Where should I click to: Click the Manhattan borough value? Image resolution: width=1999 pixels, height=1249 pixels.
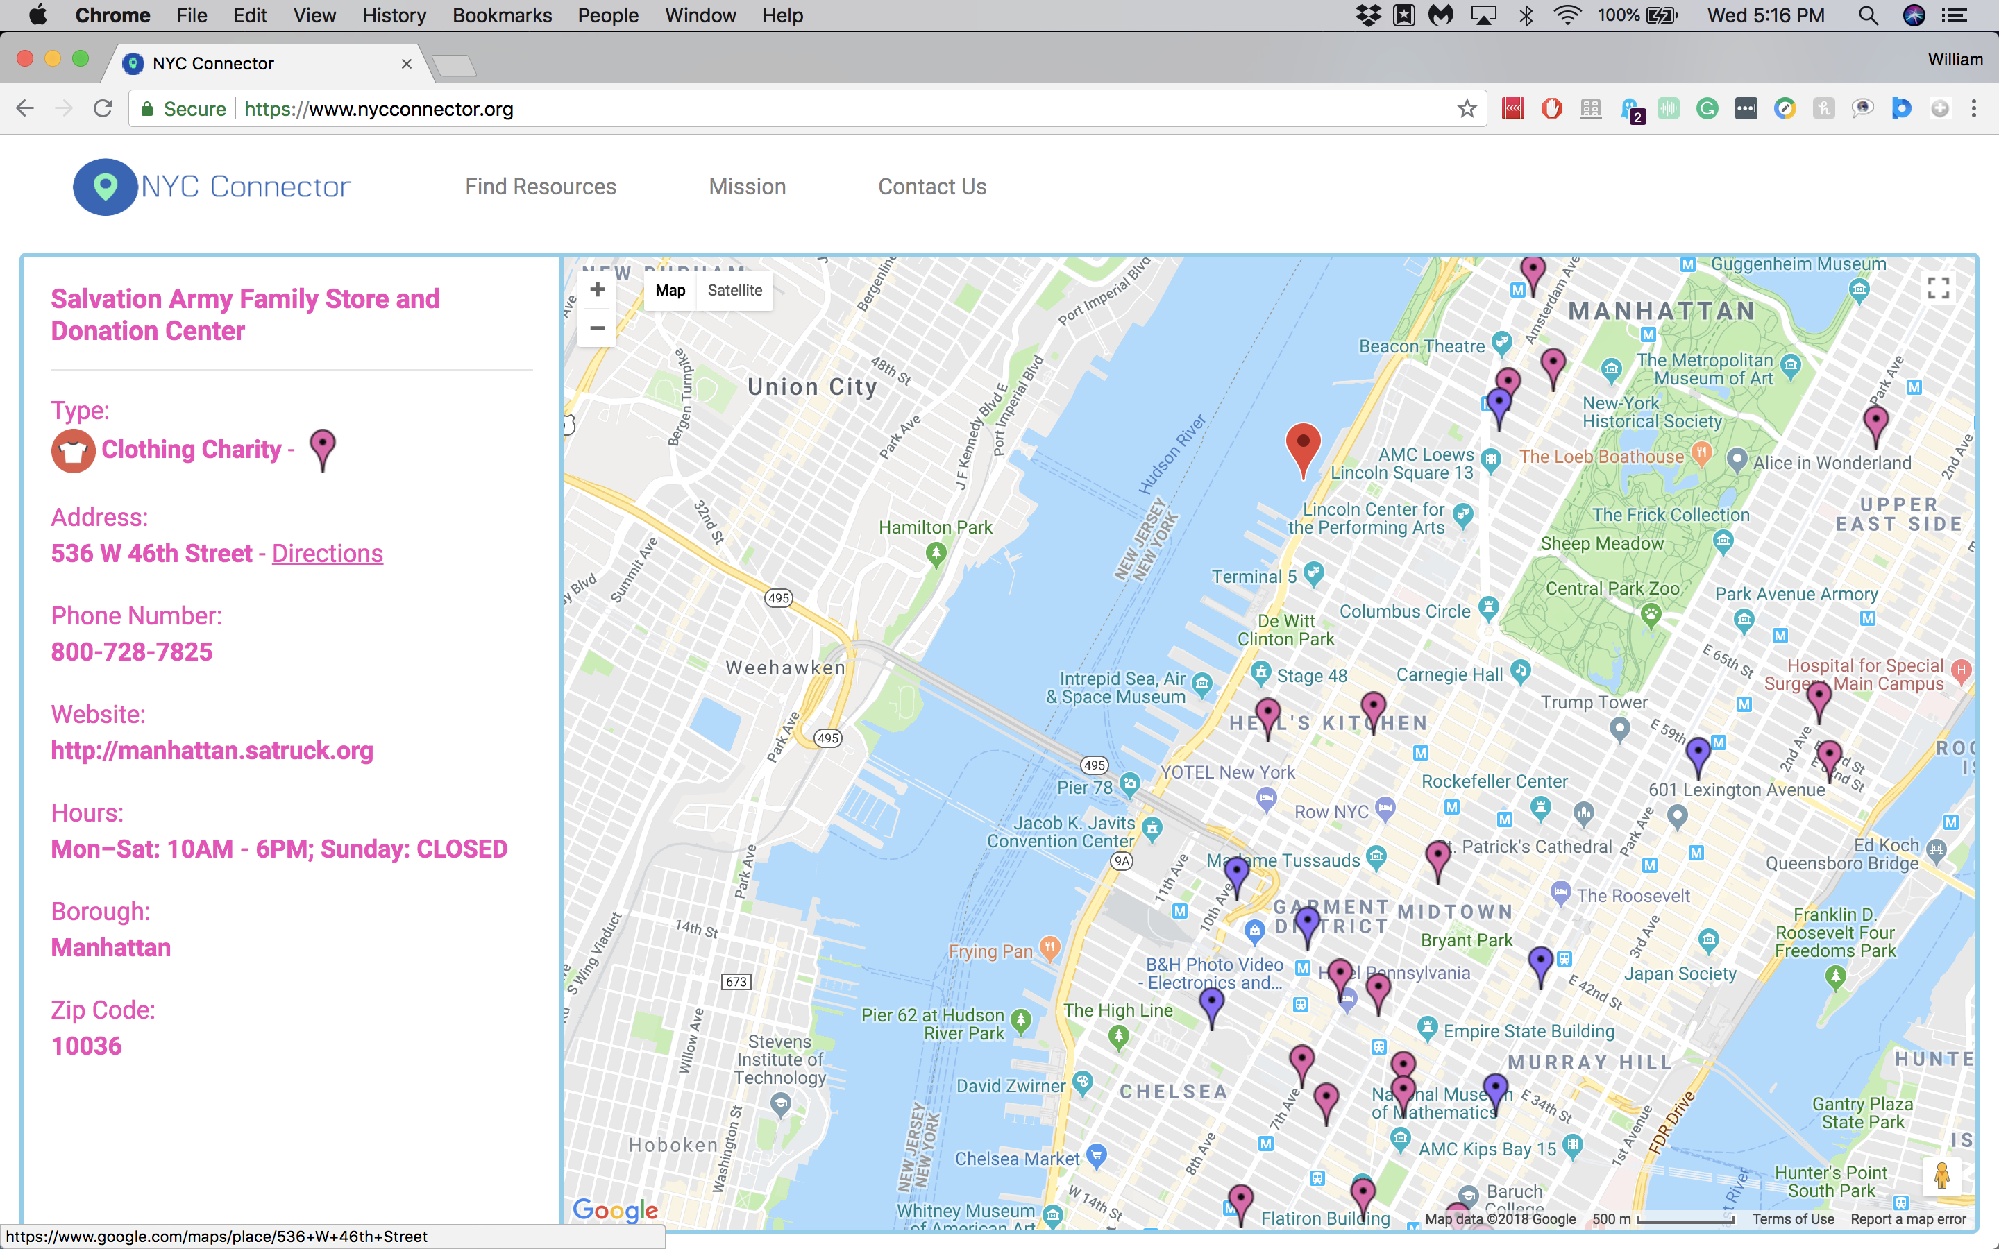click(x=110, y=947)
